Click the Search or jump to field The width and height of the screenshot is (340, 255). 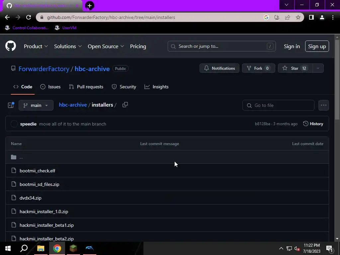pyautogui.click(x=221, y=46)
